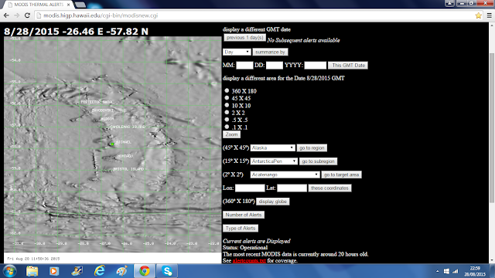This screenshot has height=278, width=495.
Task: Click the Candlemas Island map label
Action: pos(128,127)
